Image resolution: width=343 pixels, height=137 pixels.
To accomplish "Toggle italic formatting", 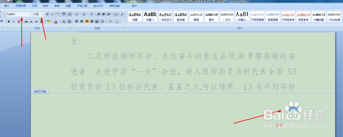I will pos(14,21).
